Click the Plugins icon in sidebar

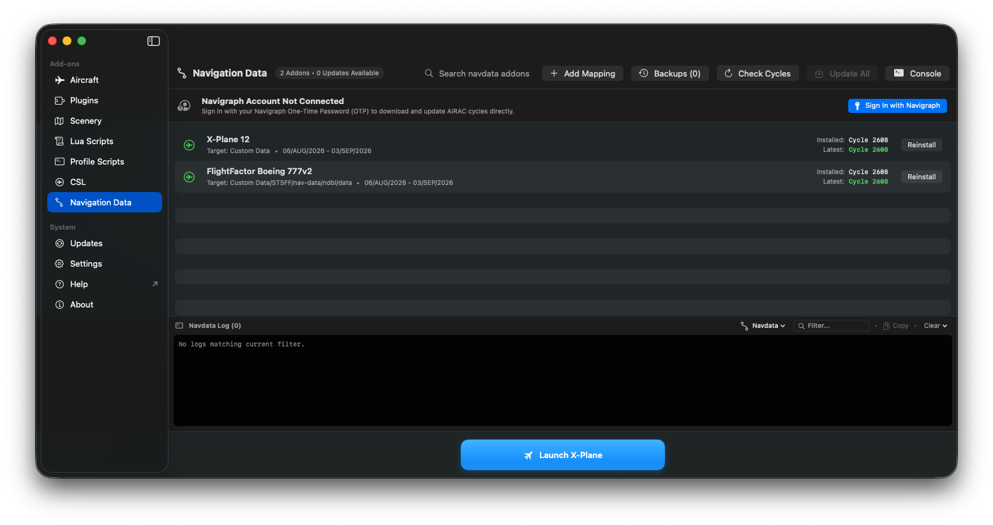59,100
